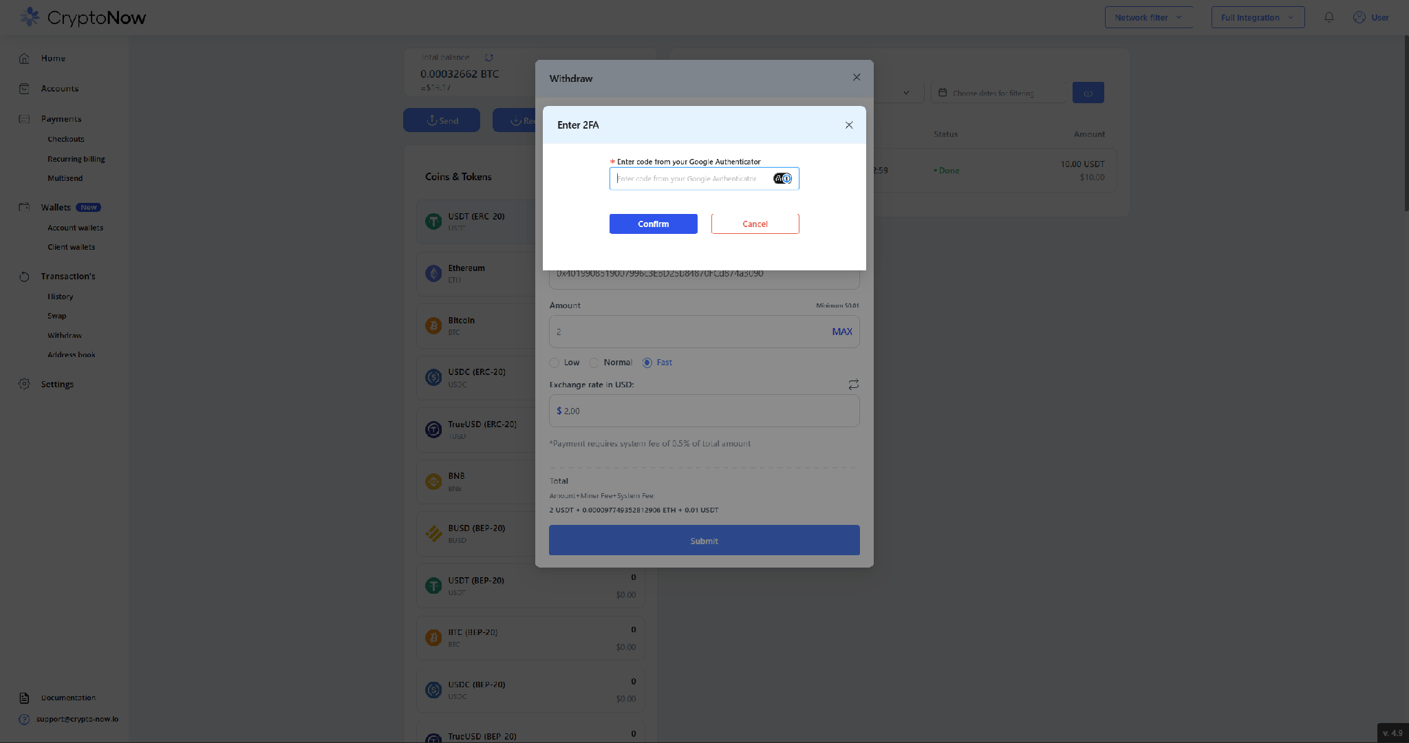Open the support@crypto-now.io link

[x=77, y=719]
